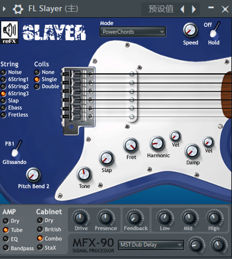Image resolution: width=232 pixels, height=259 pixels.
Task: Click the Low EQ knob
Action: [x=165, y=218]
